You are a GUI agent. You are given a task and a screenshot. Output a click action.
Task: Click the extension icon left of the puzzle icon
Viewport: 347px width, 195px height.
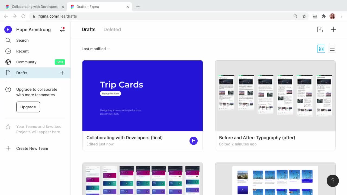tap(315, 16)
